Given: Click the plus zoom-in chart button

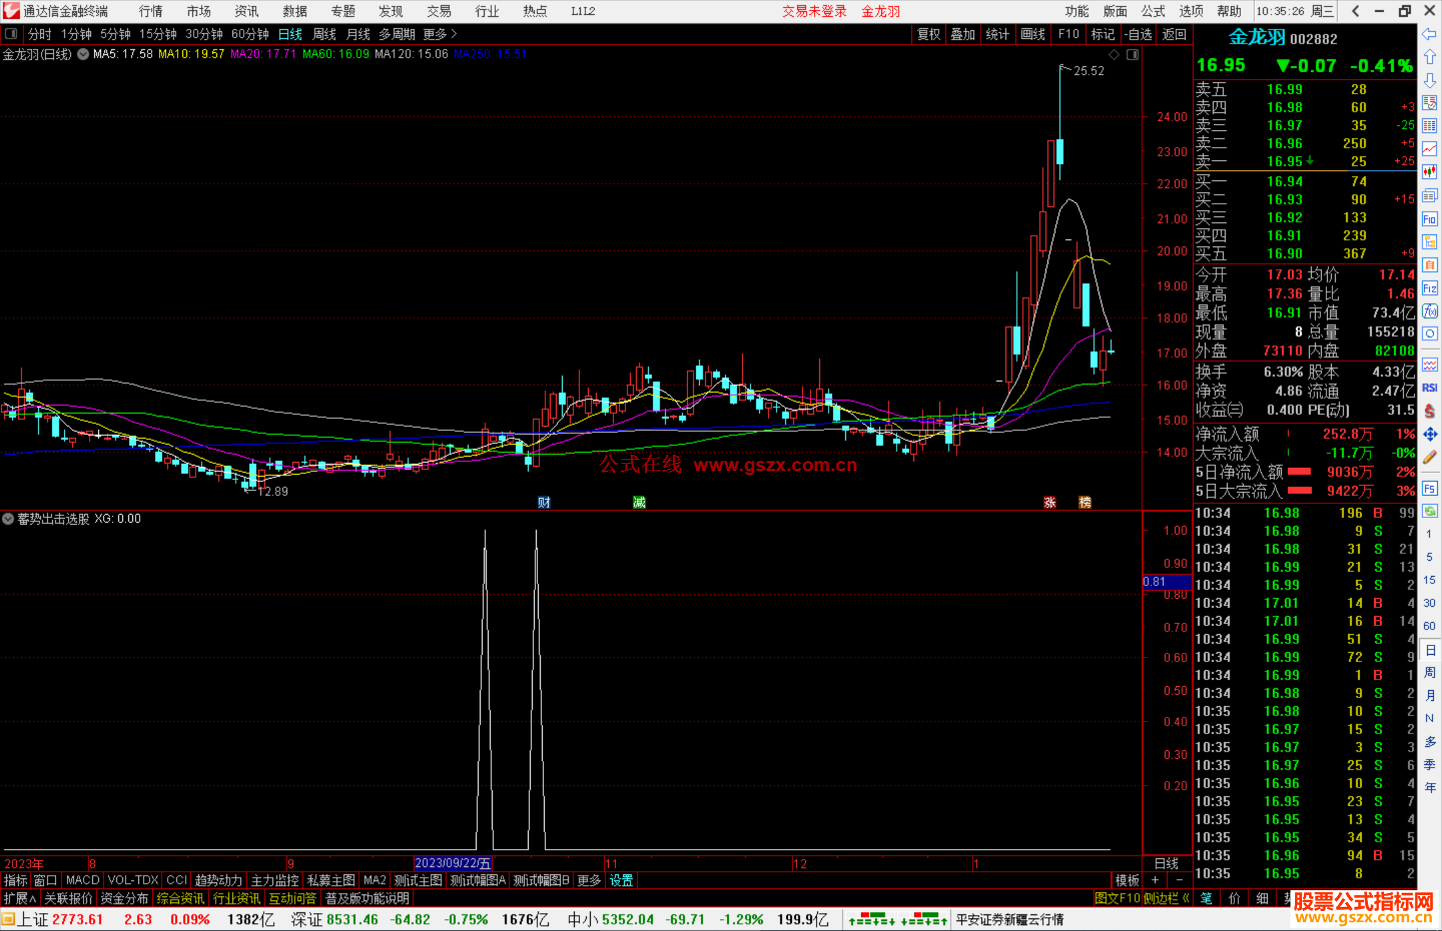Looking at the screenshot, I should pyautogui.click(x=1155, y=880).
